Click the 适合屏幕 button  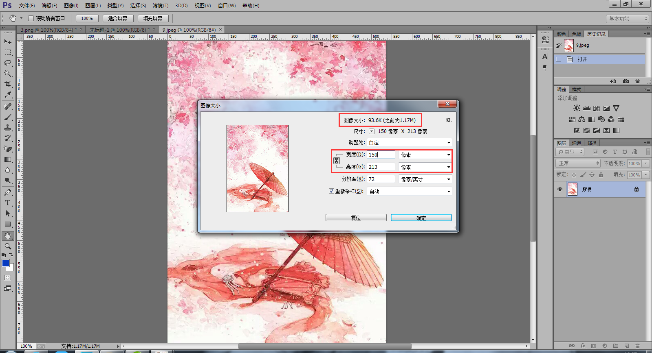click(x=118, y=18)
